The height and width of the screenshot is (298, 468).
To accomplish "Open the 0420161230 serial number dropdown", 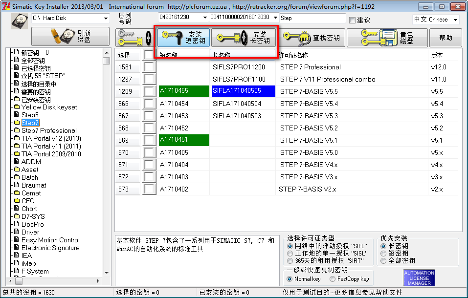I will pyautogui.click(x=205, y=18).
